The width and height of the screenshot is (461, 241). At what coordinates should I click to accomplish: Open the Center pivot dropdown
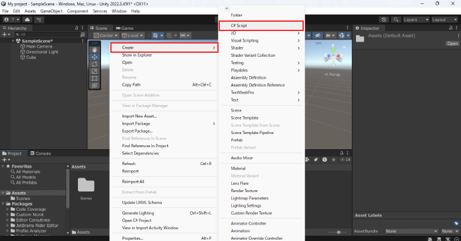tap(106, 36)
